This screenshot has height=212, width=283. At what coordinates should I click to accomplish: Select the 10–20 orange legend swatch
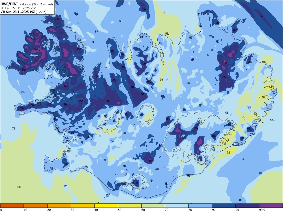[x=36, y=206]
